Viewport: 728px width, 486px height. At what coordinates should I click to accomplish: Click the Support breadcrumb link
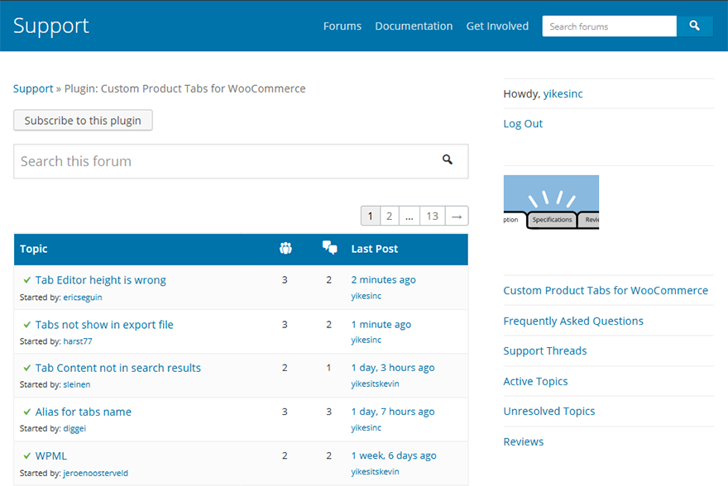(33, 88)
